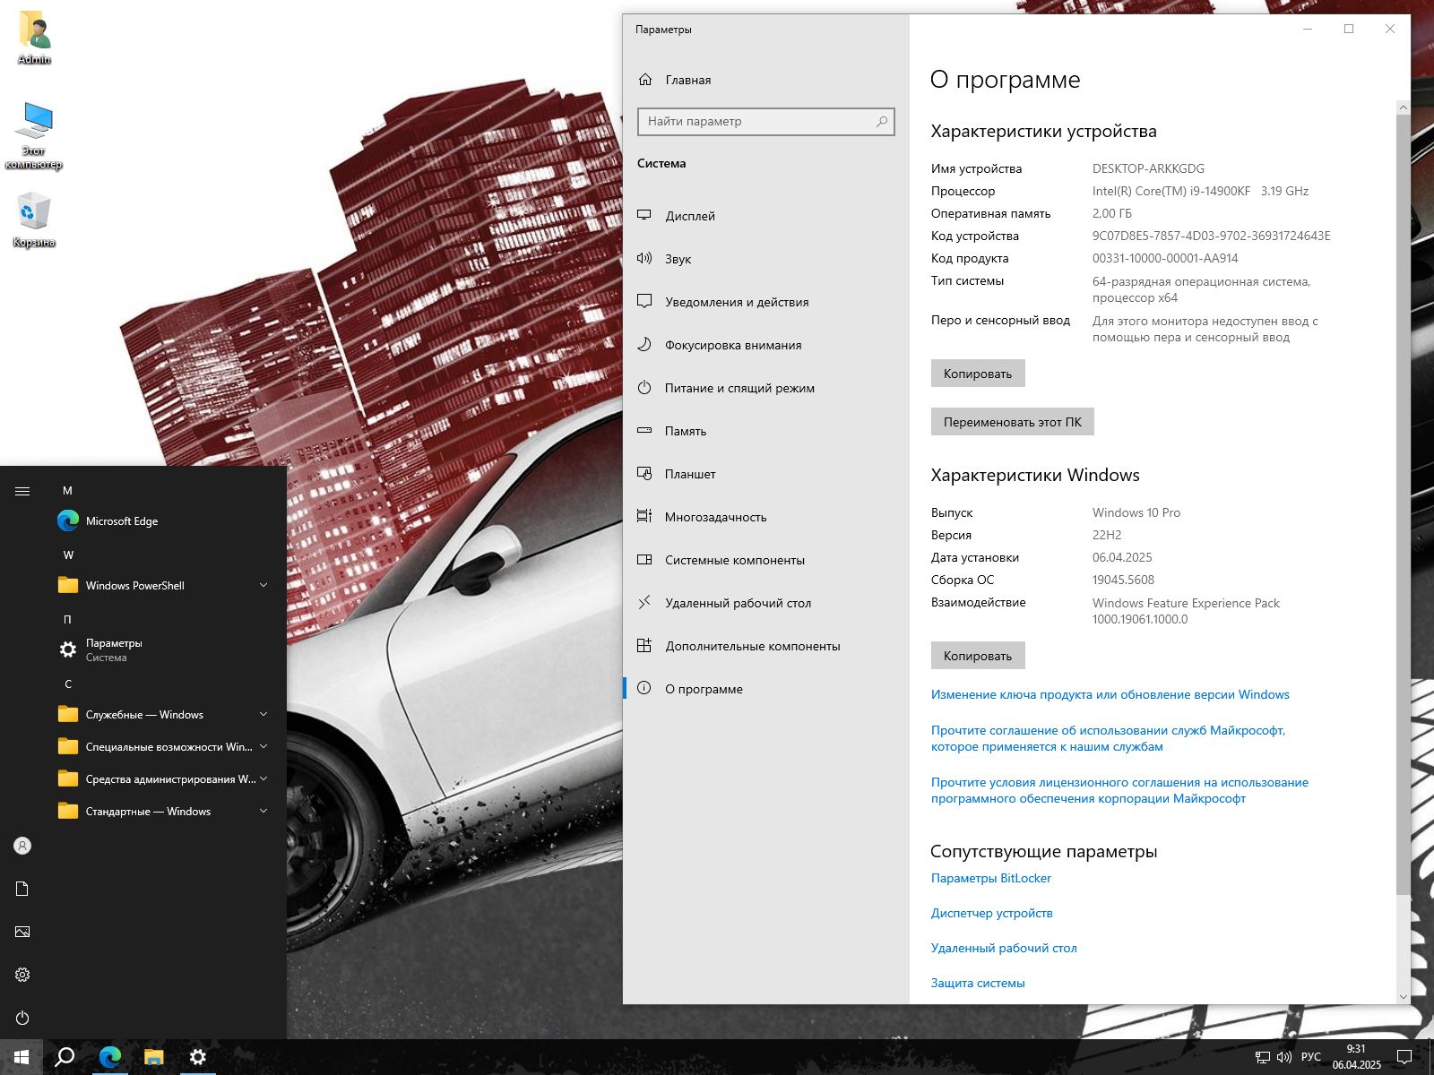
Task: Click the Переименовать этот ПК button
Action: (1012, 422)
